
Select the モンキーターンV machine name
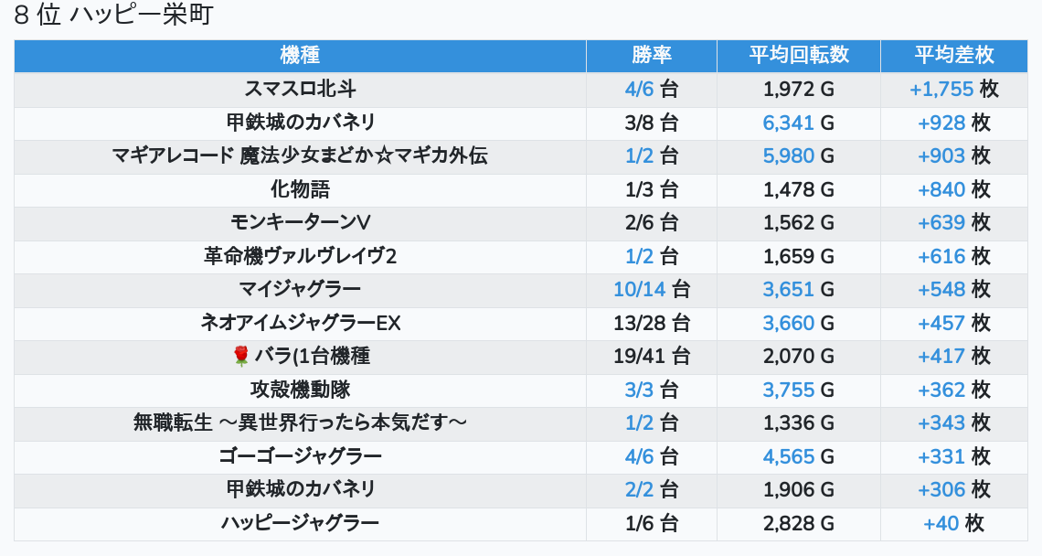tap(300, 223)
